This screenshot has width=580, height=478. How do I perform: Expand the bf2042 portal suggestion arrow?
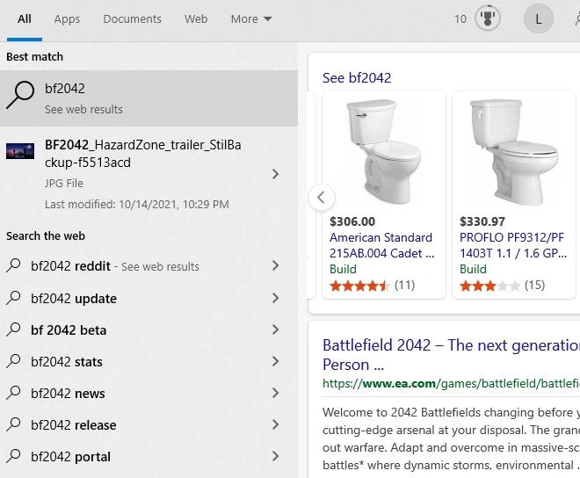275,456
